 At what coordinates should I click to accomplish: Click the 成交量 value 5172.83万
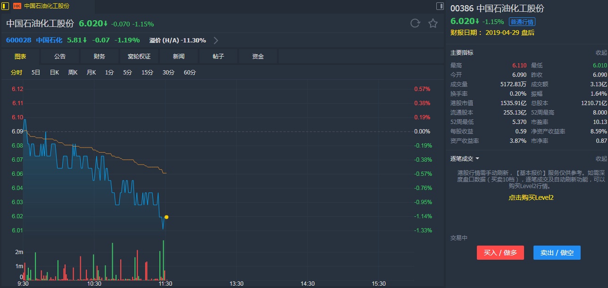point(513,84)
